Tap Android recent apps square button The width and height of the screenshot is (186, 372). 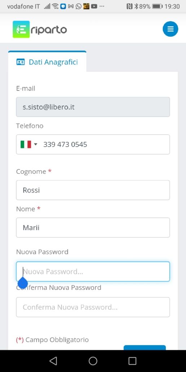coord(133,361)
